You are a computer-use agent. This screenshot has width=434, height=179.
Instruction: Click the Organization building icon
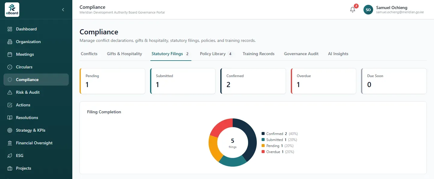[10, 42]
